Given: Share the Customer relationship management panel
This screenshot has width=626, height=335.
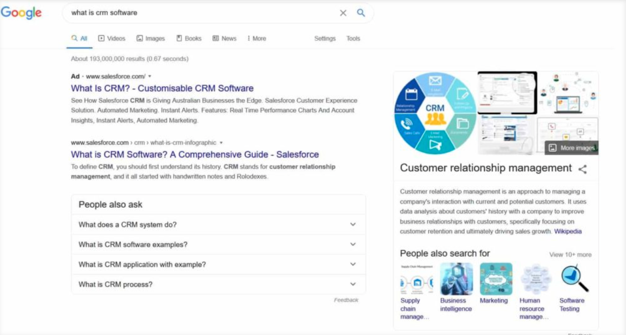Looking at the screenshot, I should pos(582,169).
